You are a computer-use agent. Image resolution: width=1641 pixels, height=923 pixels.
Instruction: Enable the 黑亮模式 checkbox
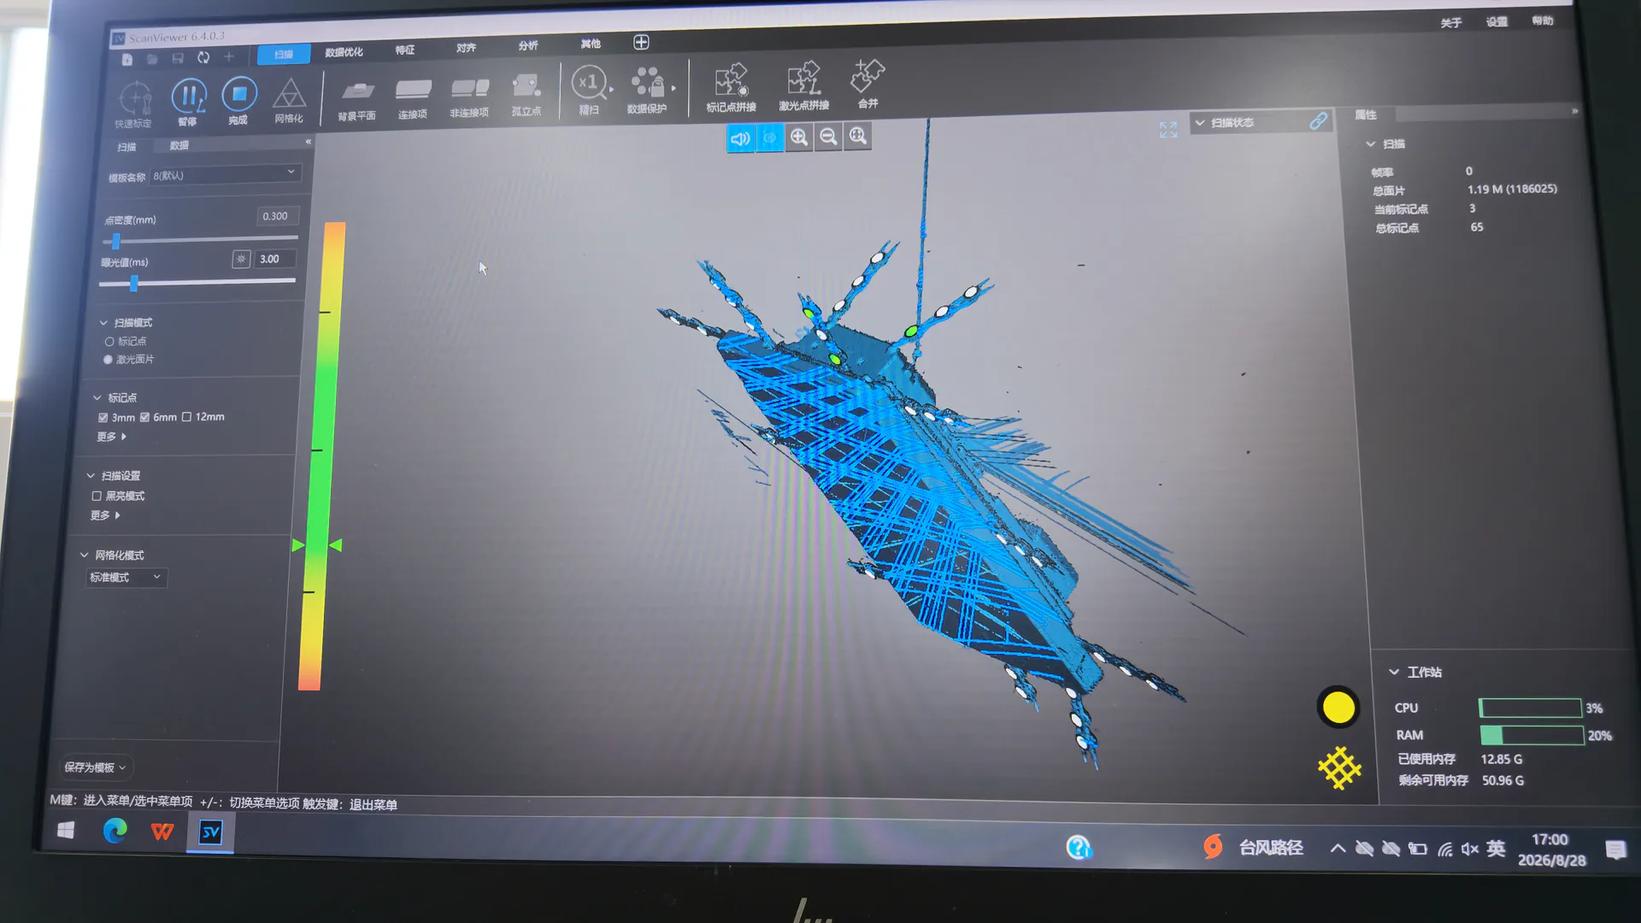(x=97, y=496)
